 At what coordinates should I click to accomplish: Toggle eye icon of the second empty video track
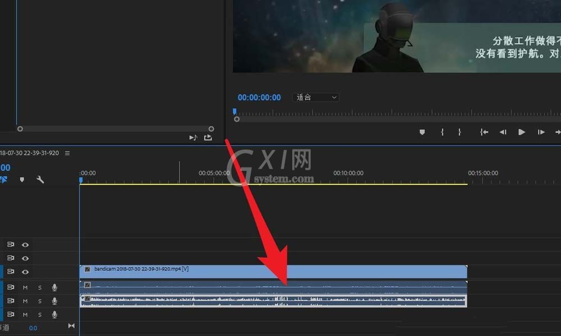pyautogui.click(x=25, y=258)
